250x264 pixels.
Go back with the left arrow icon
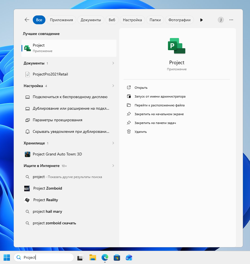[x=27, y=20]
